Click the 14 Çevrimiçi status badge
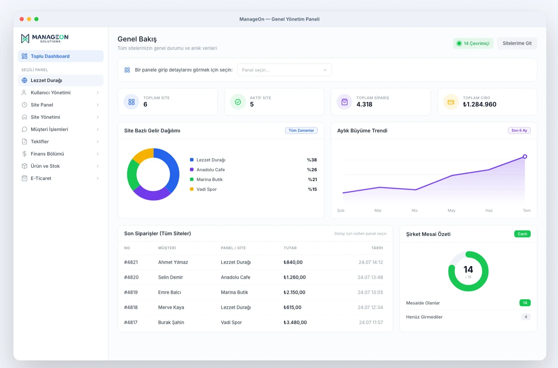 click(473, 43)
